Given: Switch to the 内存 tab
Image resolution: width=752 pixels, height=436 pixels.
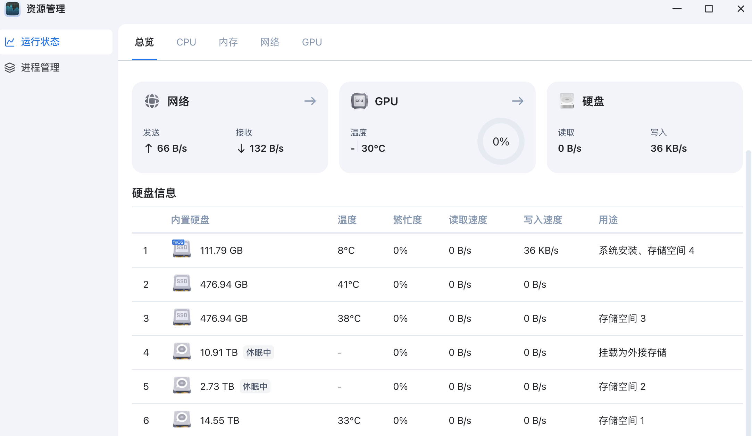Looking at the screenshot, I should 228,42.
